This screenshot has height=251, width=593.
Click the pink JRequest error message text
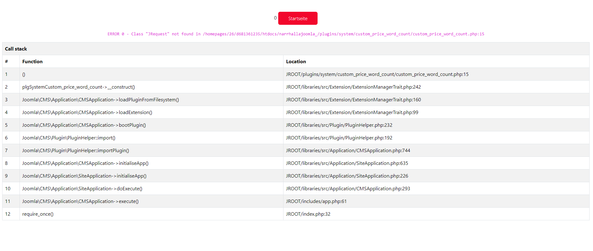296,34
